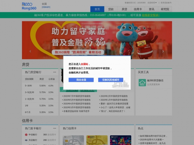Select the 信用卡 navigation tab
Screen dimensions: 194x145
click(138, 9)
